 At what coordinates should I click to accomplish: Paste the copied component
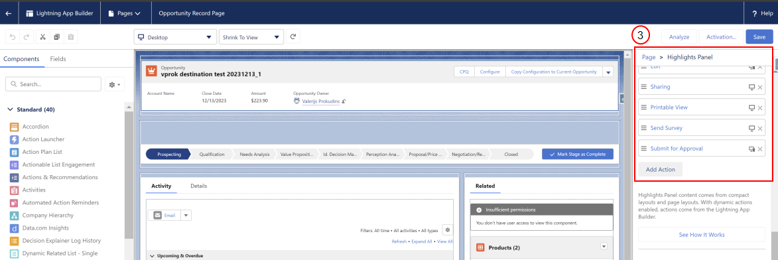70,36
